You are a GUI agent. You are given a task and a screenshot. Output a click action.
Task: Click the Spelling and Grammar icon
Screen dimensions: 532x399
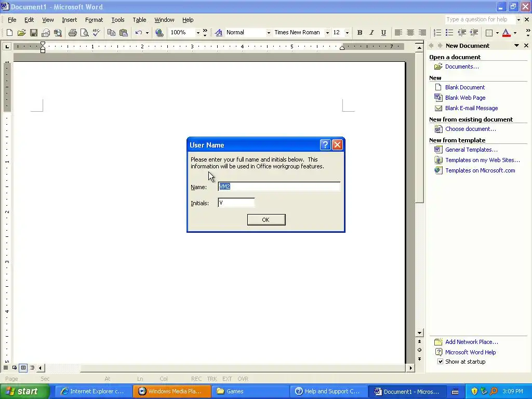[x=96, y=33]
